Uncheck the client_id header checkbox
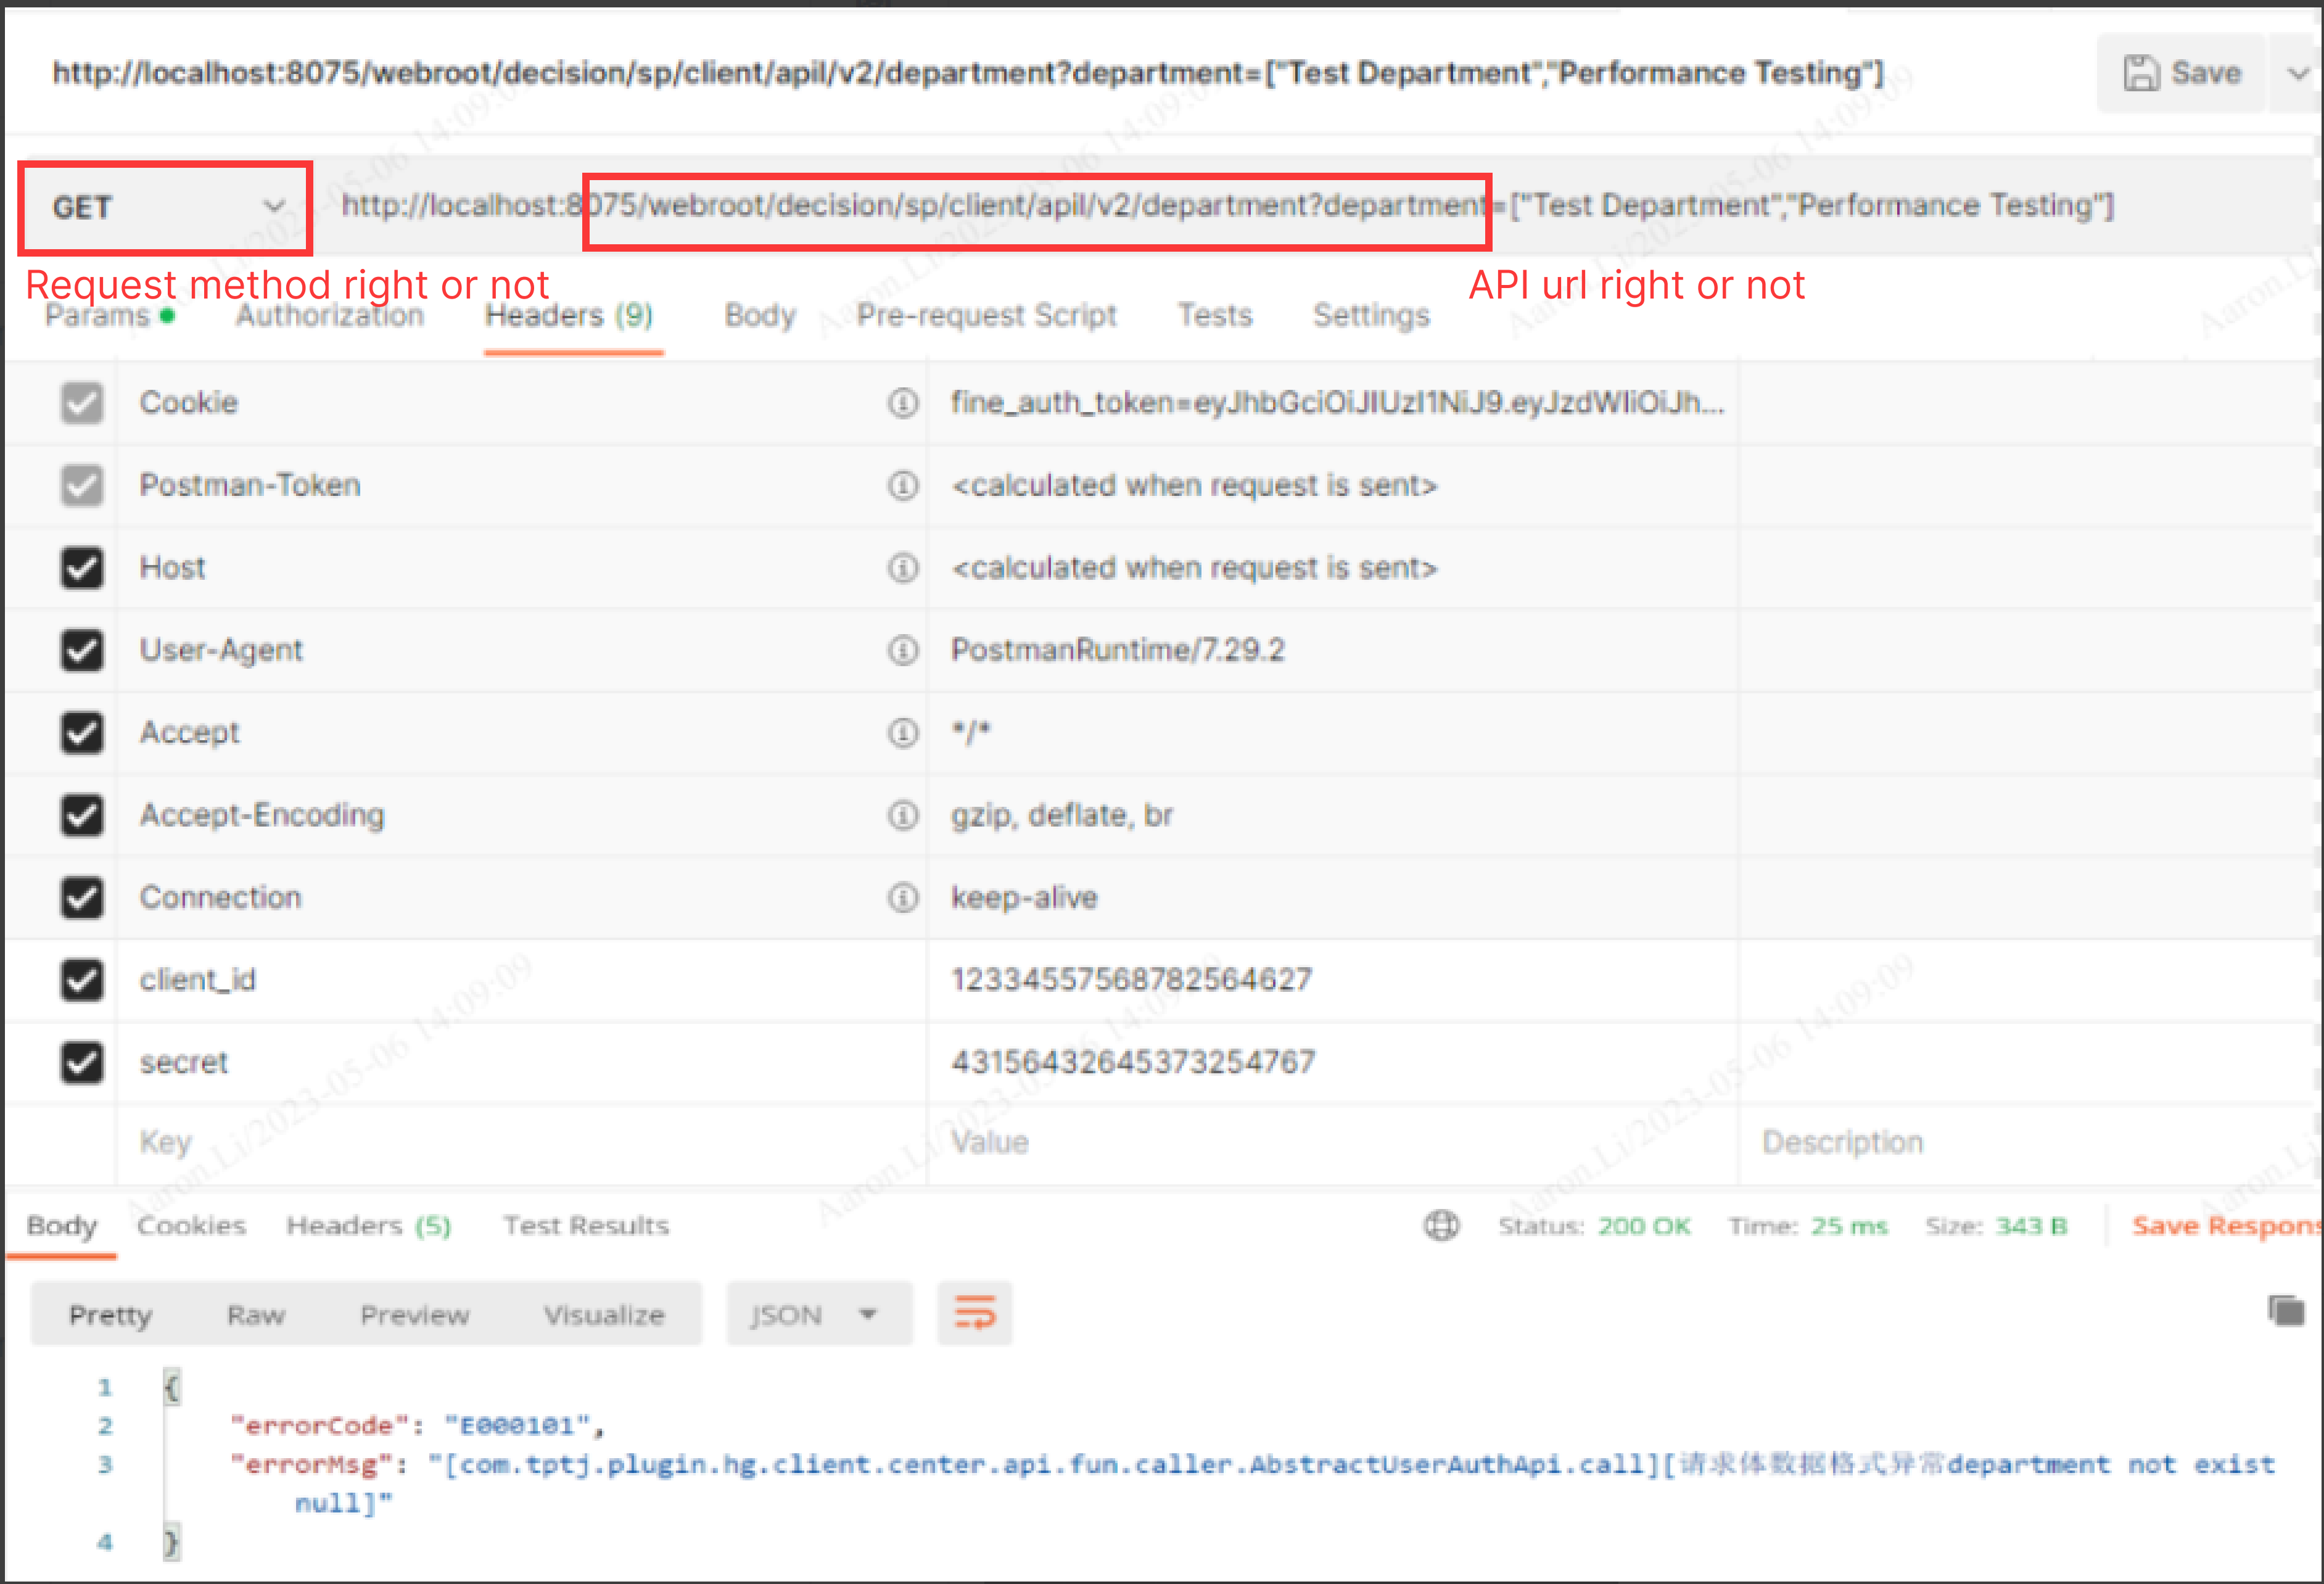The width and height of the screenshot is (2324, 1584). (x=82, y=980)
